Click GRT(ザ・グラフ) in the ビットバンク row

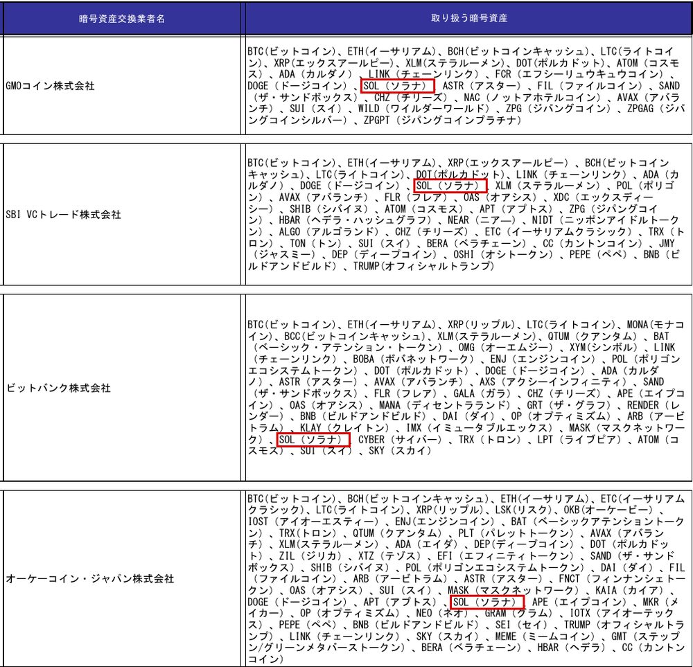(569, 405)
